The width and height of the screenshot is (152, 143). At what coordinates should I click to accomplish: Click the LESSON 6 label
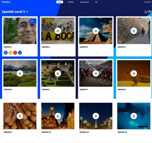[x=46, y=89]
